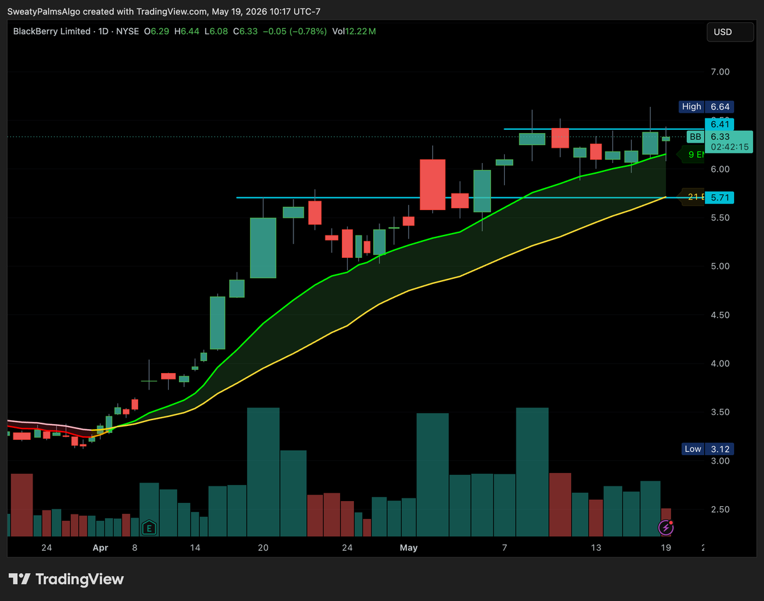Click the 8 date axis label
The image size is (764, 601).
(x=134, y=548)
